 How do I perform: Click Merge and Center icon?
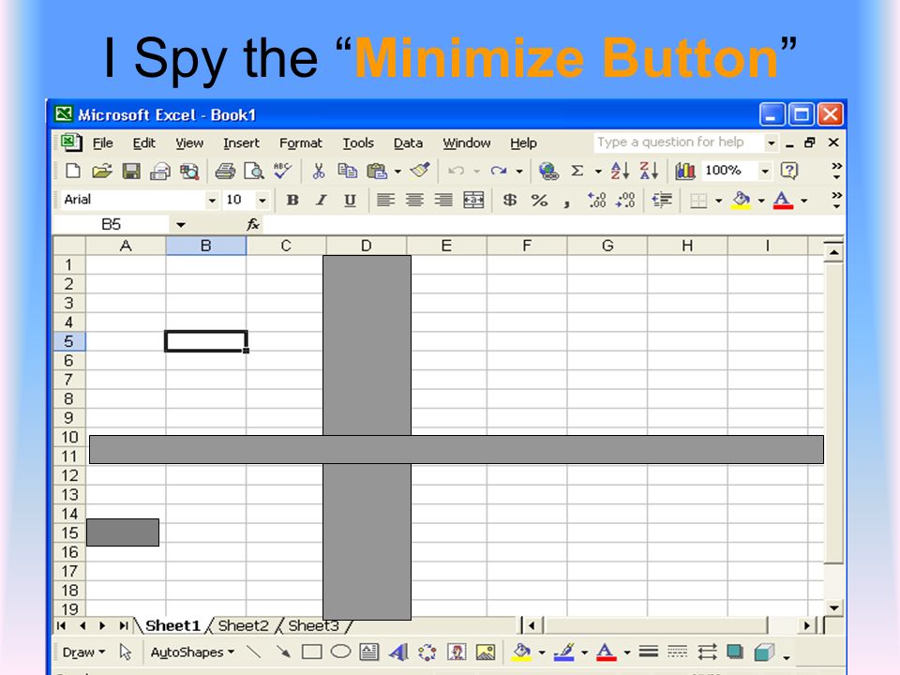[473, 200]
